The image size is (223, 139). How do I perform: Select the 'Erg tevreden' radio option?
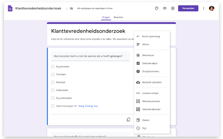pyautogui.click(x=53, y=67)
